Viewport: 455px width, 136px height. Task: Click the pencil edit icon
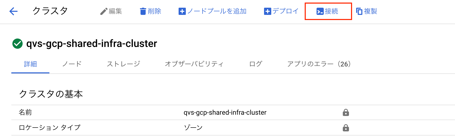[x=104, y=12]
